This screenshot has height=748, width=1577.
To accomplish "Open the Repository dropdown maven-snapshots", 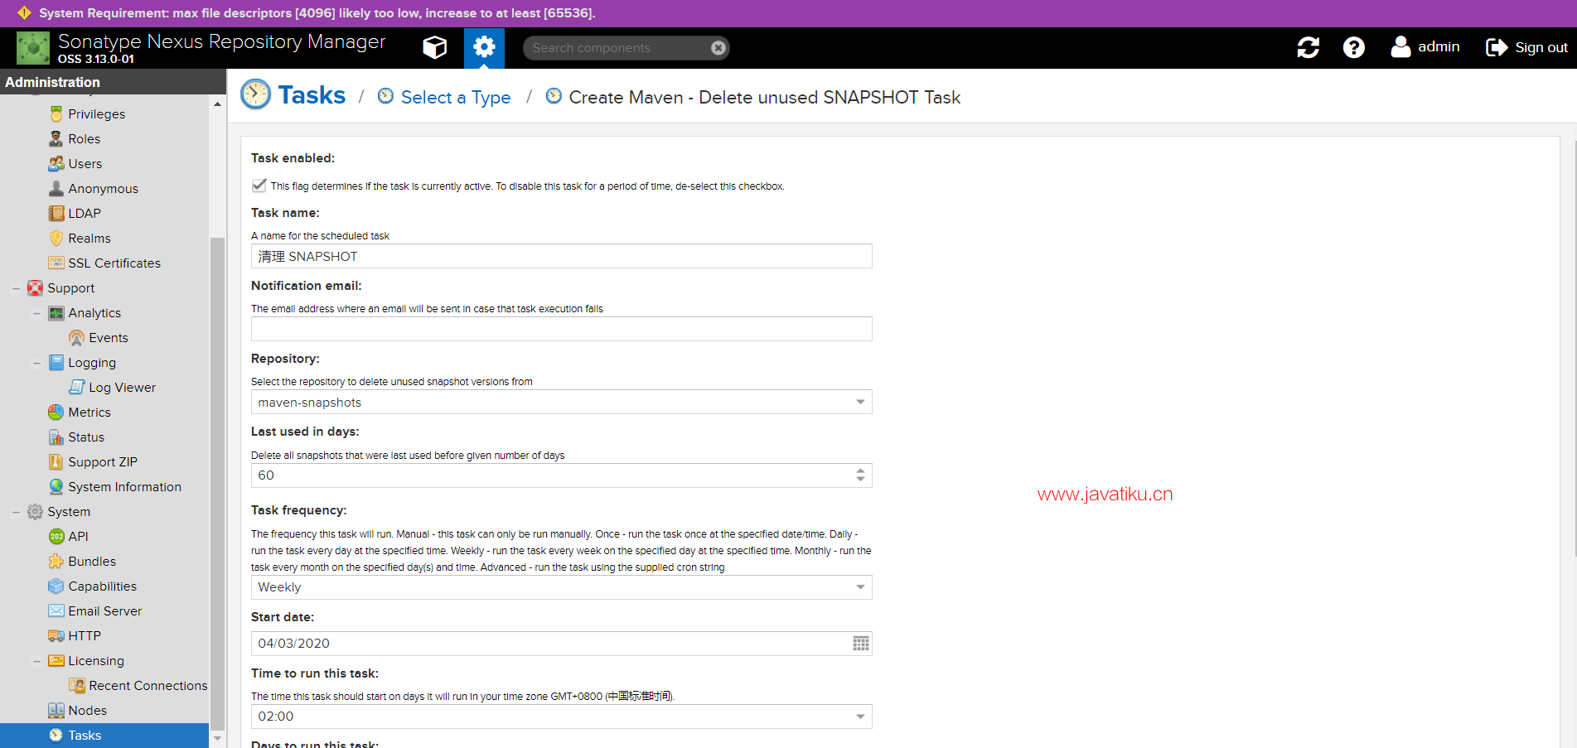I will click(x=561, y=402).
